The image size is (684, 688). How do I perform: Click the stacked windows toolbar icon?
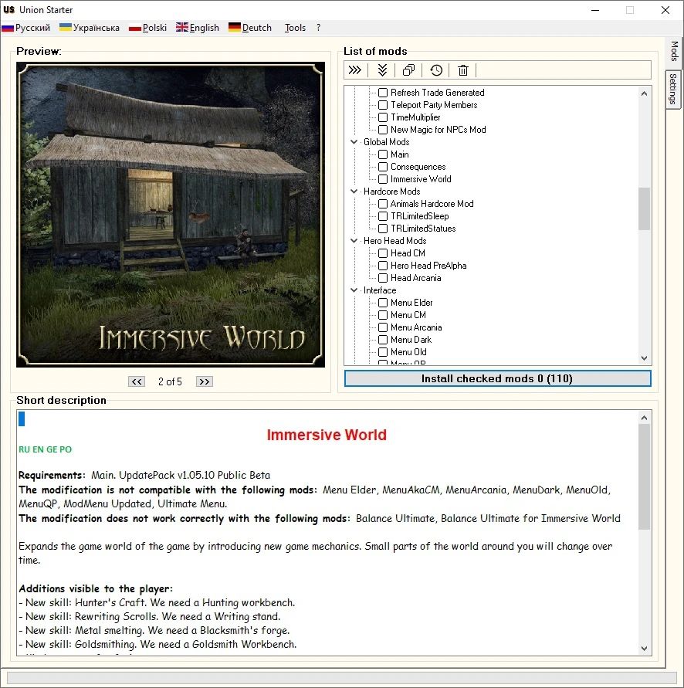click(x=408, y=70)
